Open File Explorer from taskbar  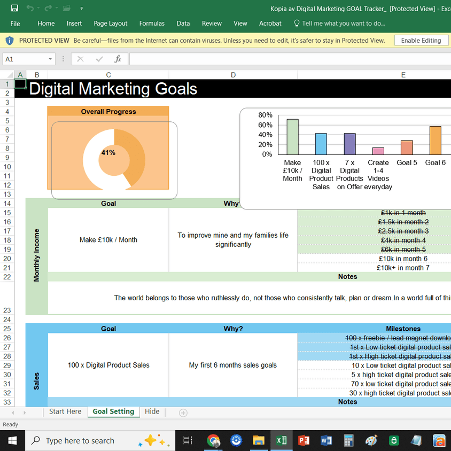point(259,440)
